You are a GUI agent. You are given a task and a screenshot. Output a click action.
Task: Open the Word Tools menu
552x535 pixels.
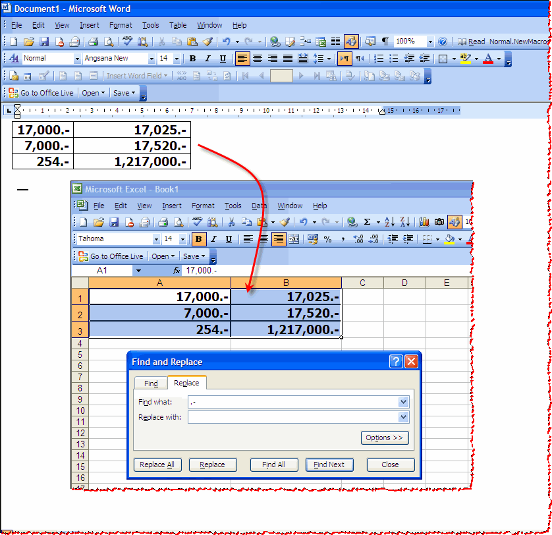[x=151, y=25]
